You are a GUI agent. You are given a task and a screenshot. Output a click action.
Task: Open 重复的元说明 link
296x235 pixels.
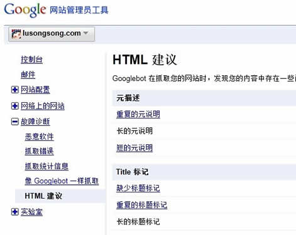pyautogui.click(x=138, y=114)
